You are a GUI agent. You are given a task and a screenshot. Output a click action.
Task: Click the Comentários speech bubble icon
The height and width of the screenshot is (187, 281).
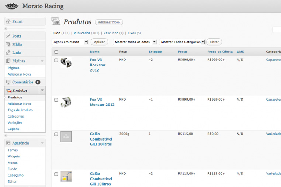tap(8, 82)
